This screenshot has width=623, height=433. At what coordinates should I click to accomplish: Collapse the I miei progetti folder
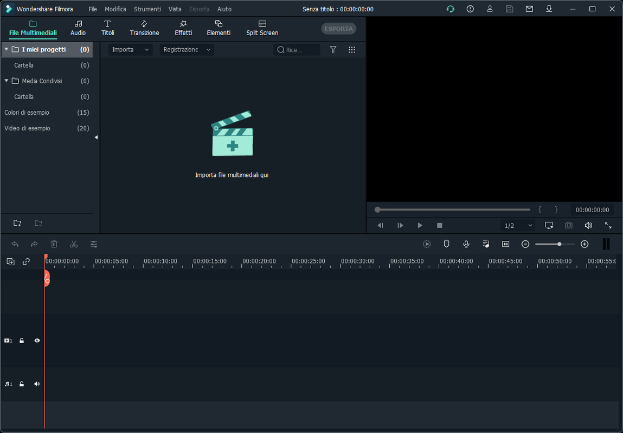(x=7, y=49)
